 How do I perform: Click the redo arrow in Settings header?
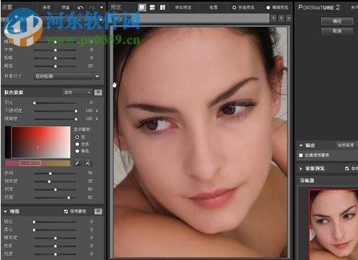click(92, 8)
